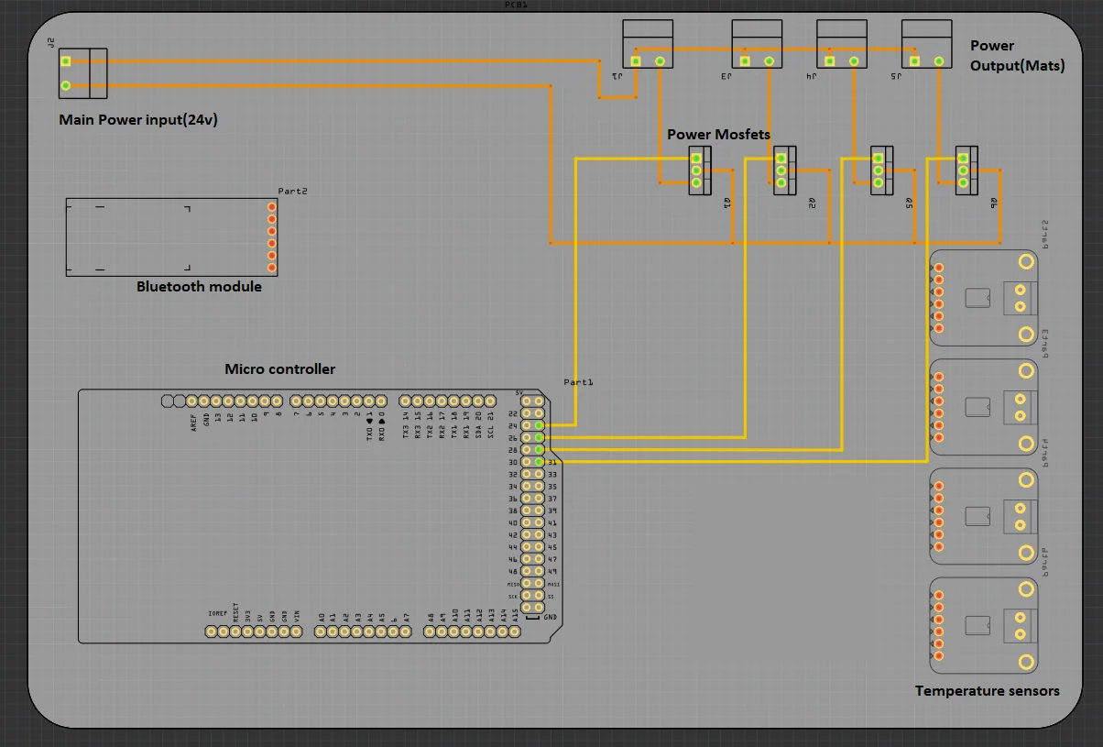Click the square pad of connector J2
This screenshot has width=1103, height=747.
(x=66, y=61)
